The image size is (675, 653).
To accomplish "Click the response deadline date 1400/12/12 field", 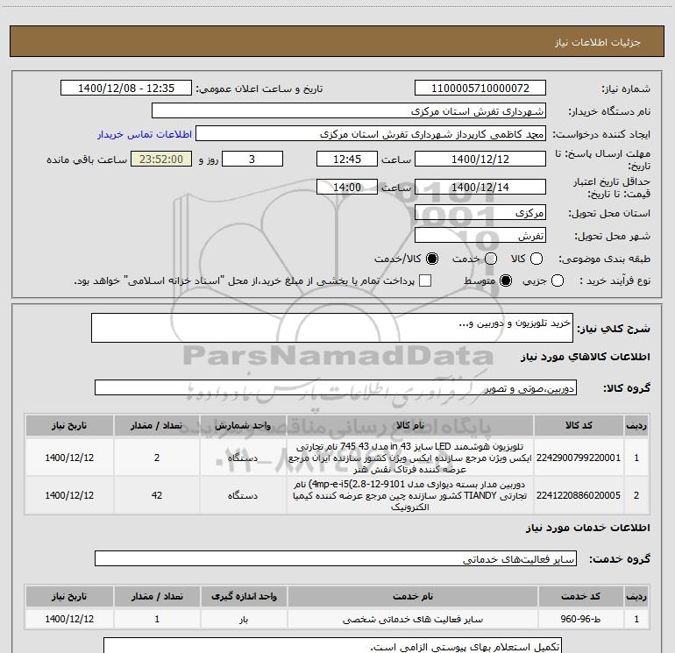I will pyautogui.click(x=480, y=159).
